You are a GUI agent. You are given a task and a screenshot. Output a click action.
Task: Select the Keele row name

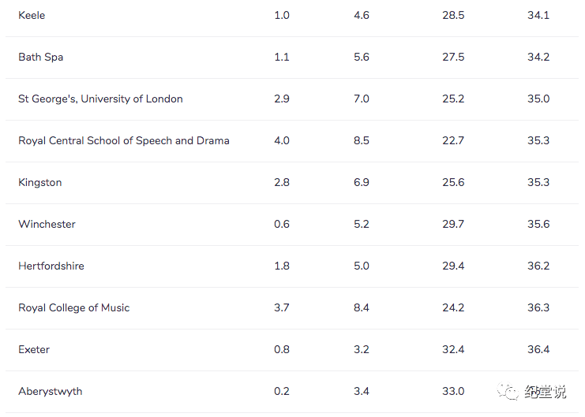32,15
